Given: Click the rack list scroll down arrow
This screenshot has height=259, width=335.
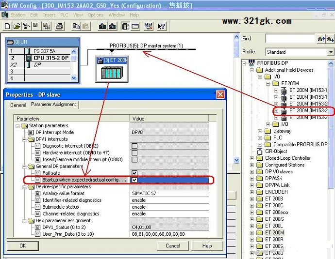Looking at the screenshot, I should pos(74,78).
